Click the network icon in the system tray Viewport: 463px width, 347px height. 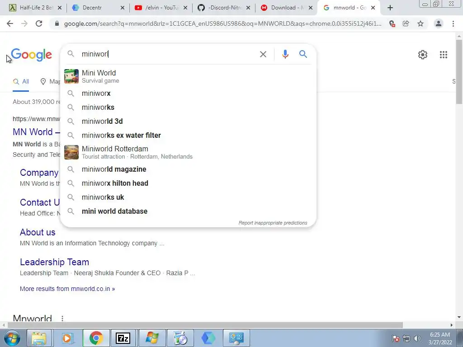point(406,338)
